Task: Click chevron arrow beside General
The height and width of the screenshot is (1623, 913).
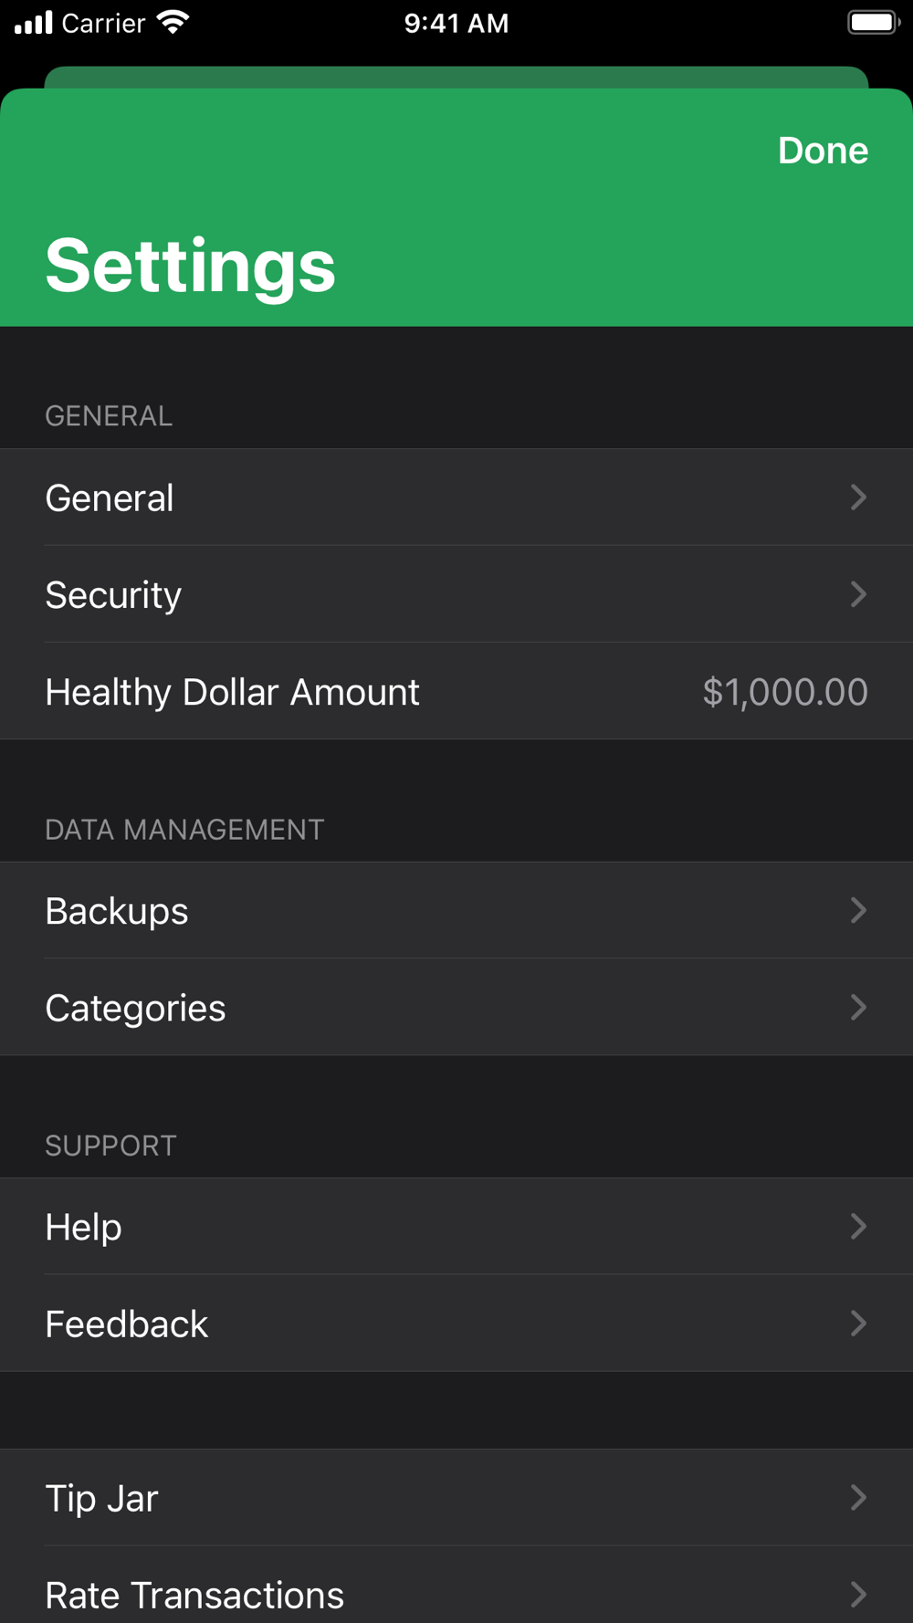Action: (x=858, y=497)
